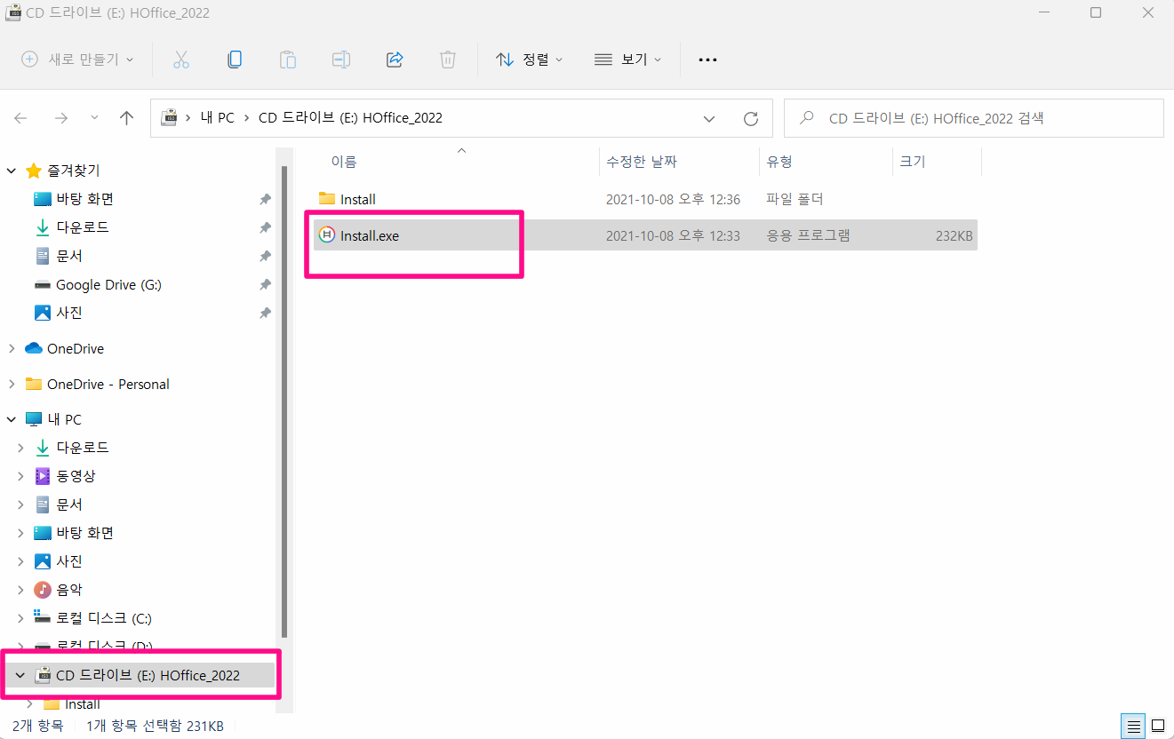Image resolution: width=1174 pixels, height=739 pixels.
Task: Expand 로컬 디스크 (C:) node
Action: point(20,618)
